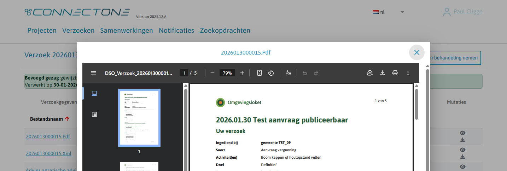Click the '1 van 5' page indicator

pyautogui.click(x=381, y=101)
